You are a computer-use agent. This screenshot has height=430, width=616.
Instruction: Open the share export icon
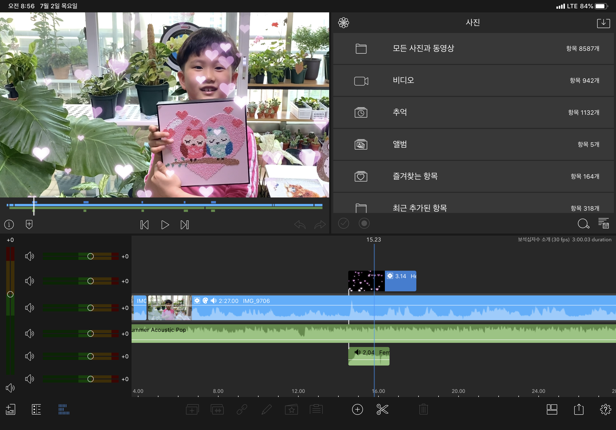click(x=579, y=409)
